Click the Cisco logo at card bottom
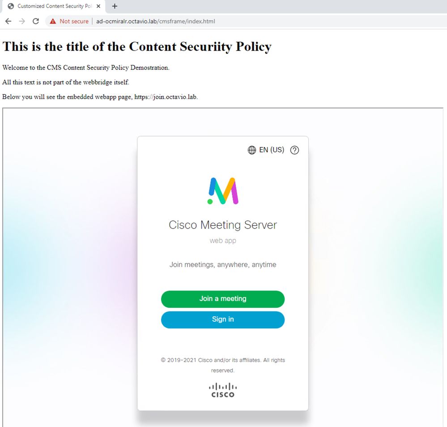 click(223, 390)
